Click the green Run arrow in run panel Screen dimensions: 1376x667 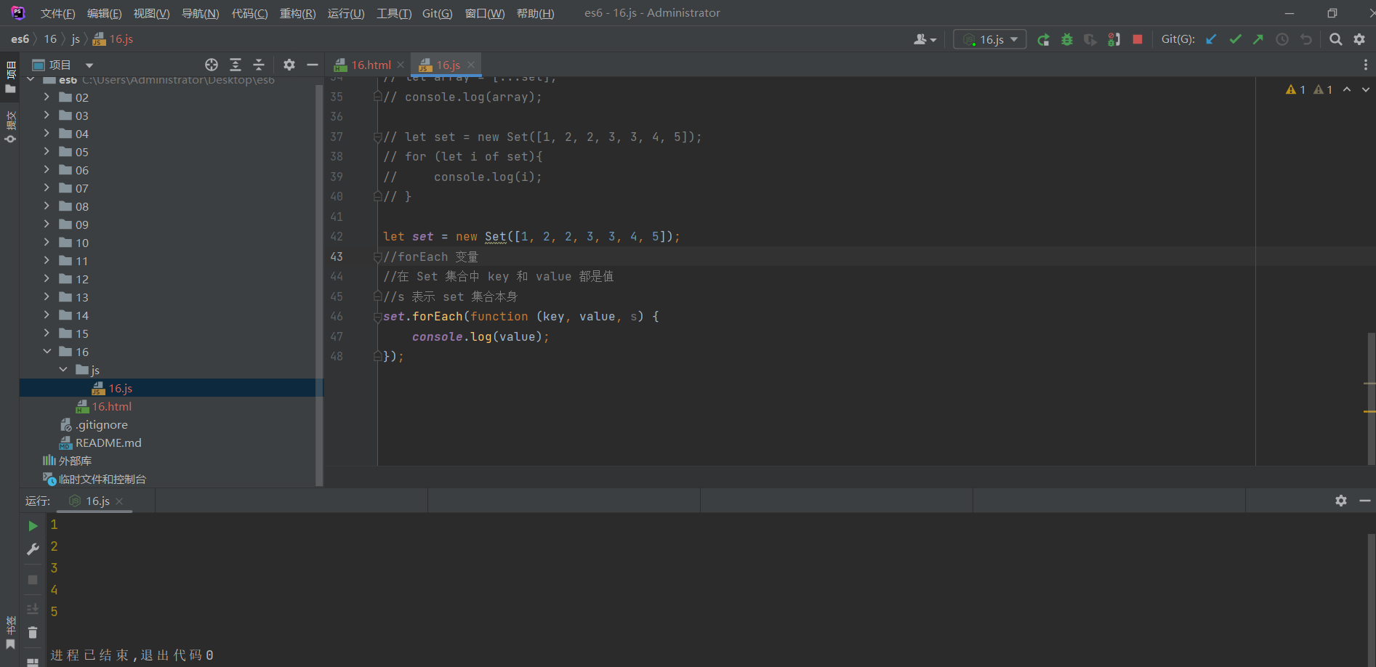click(33, 525)
